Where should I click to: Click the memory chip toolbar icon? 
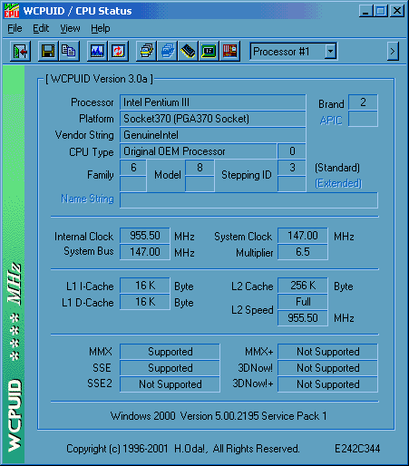click(188, 51)
